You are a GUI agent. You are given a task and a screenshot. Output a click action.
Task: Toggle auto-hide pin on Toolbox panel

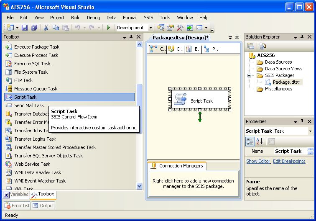tap(131, 37)
